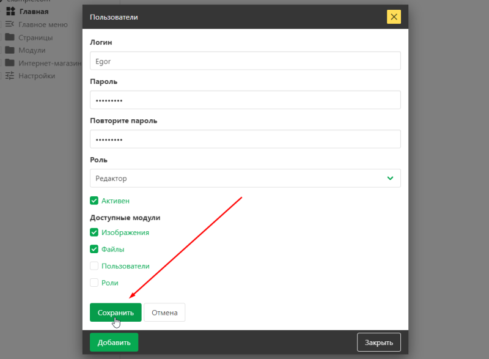Uncheck the Изображения module
Screen dimensions: 489x359
pos(94,232)
